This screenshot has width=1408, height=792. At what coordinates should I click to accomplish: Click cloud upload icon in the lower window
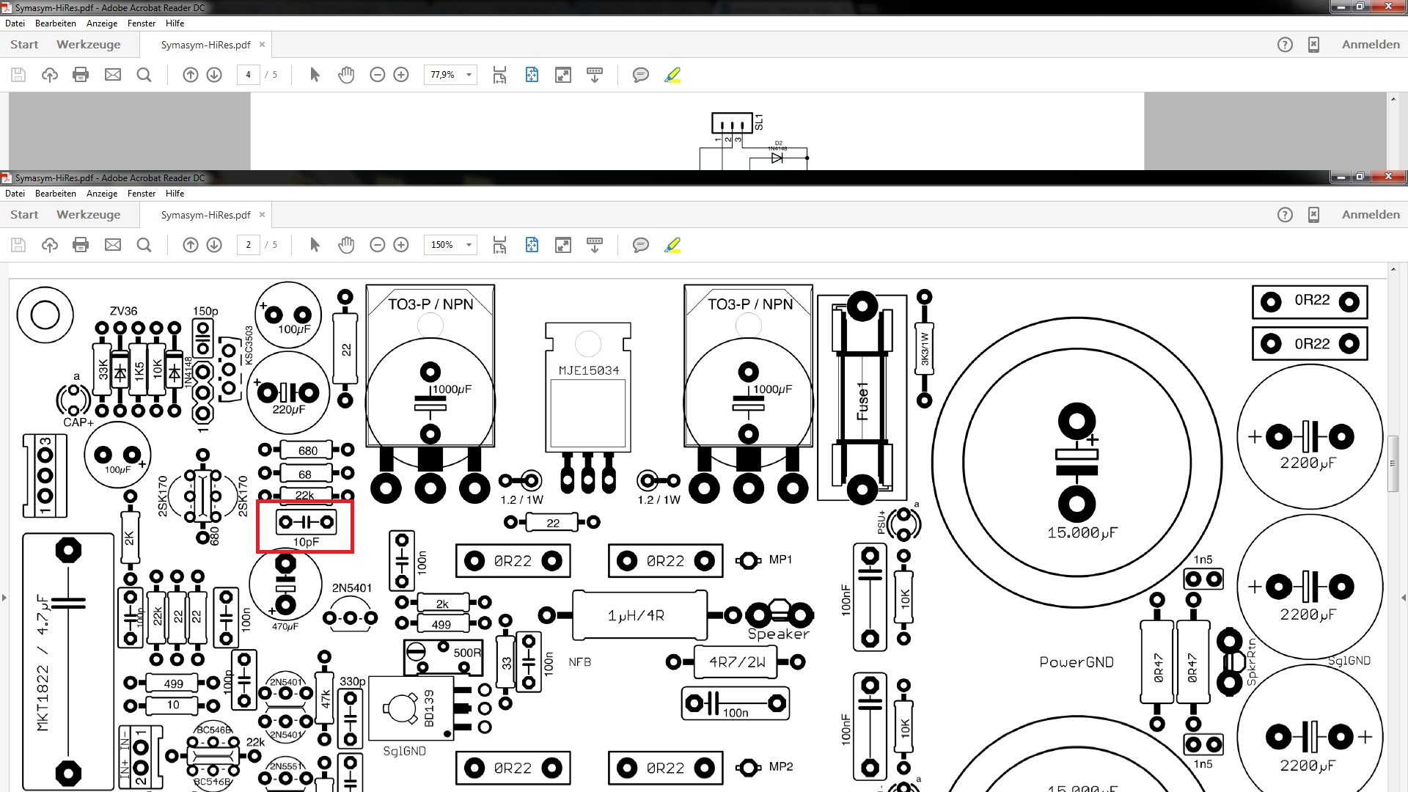(x=50, y=245)
